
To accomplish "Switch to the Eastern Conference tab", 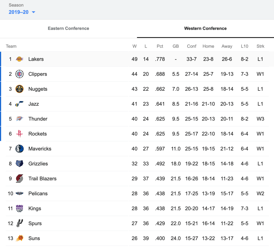I will tap(68, 28).
